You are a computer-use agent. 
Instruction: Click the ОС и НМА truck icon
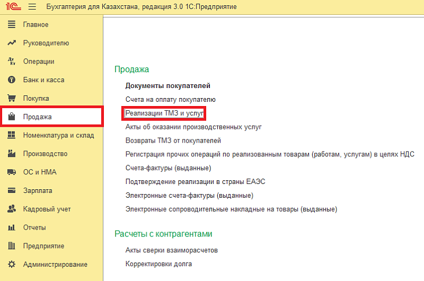[x=12, y=172]
